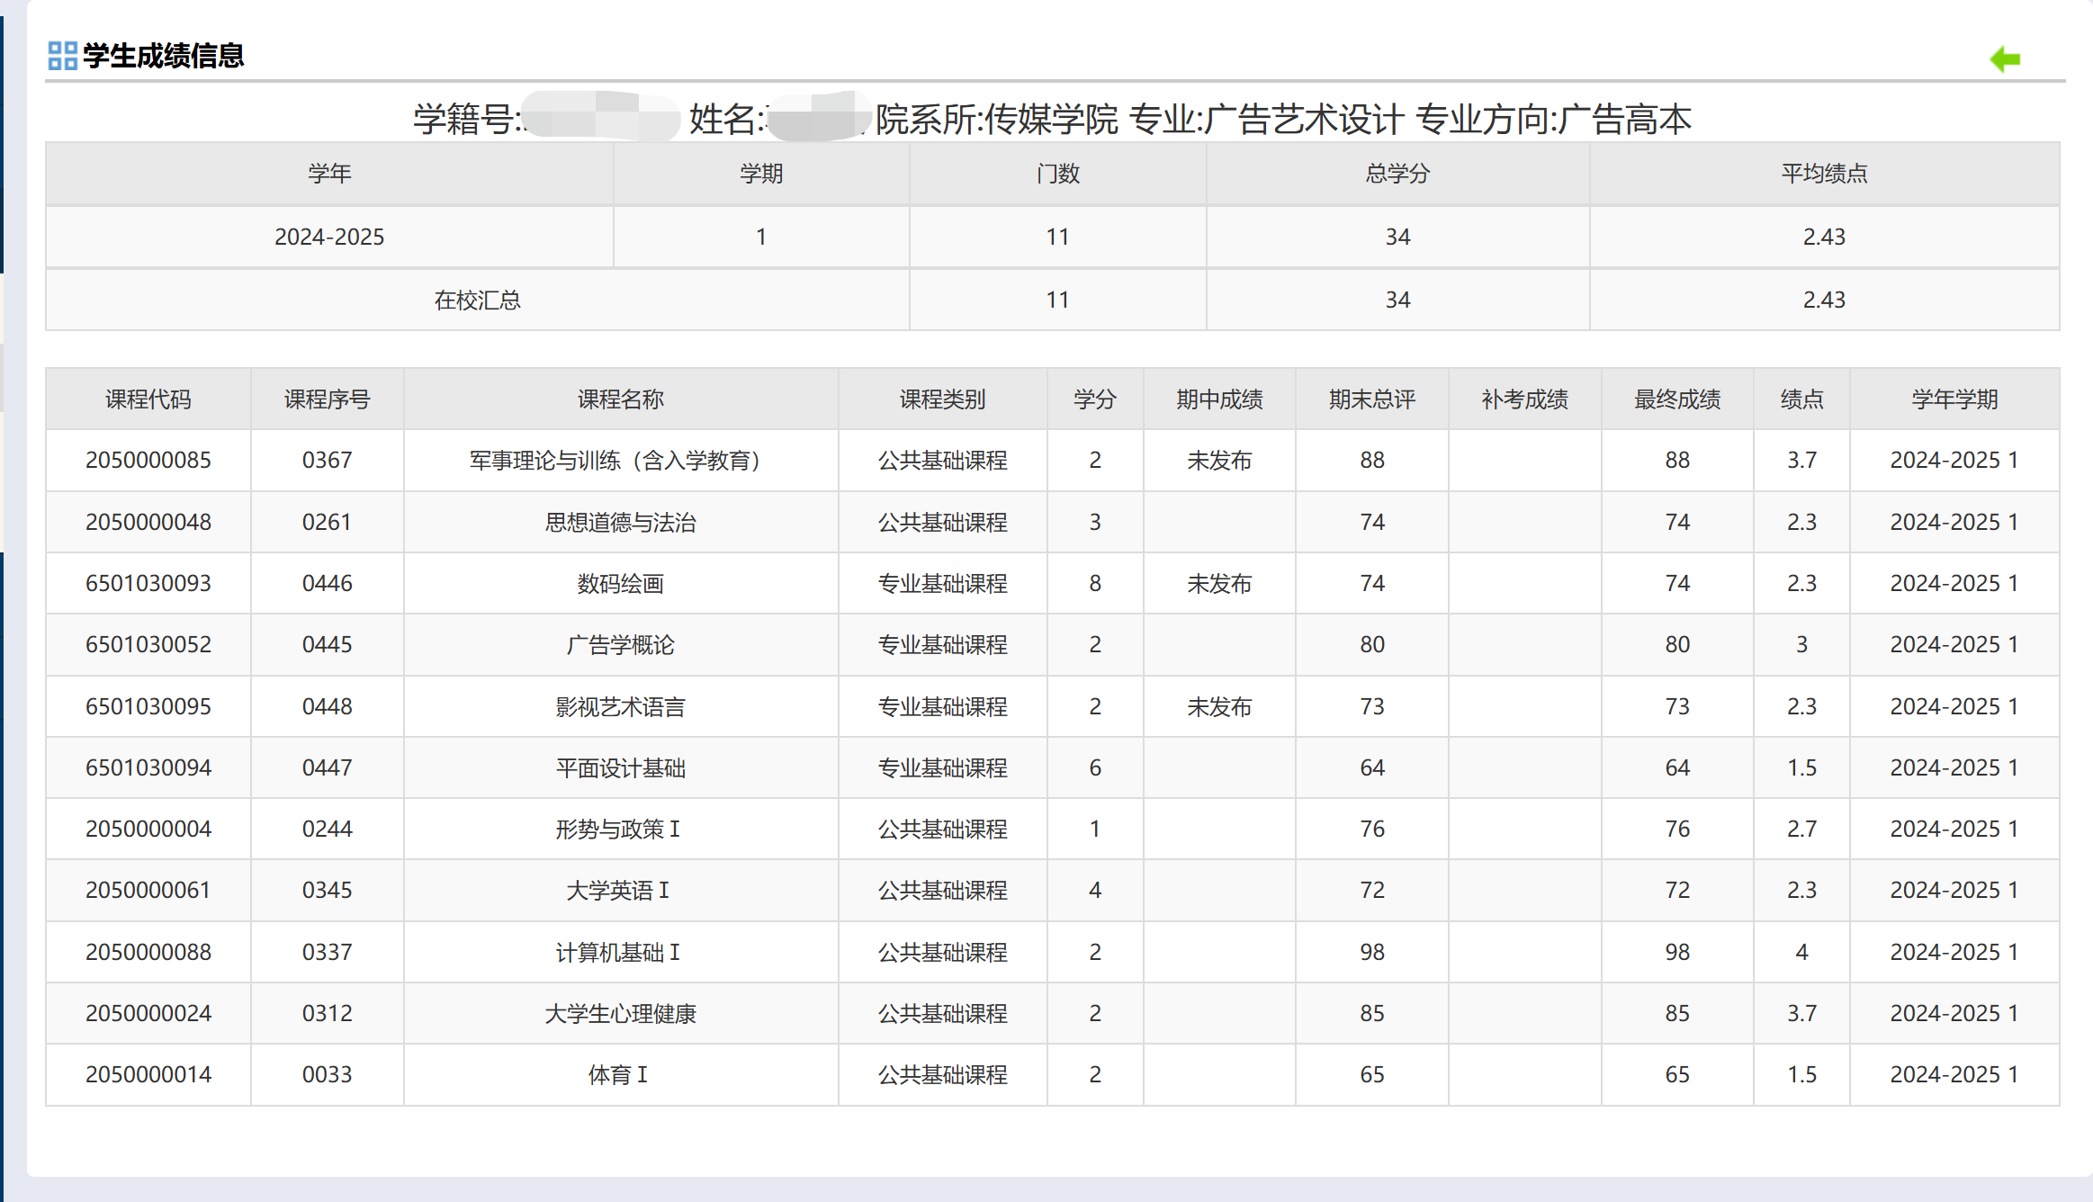Click the 最终成绩 column header

[x=1676, y=399]
